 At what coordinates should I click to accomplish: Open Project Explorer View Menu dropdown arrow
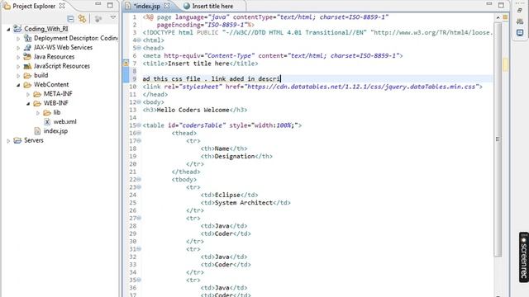click(x=113, y=17)
